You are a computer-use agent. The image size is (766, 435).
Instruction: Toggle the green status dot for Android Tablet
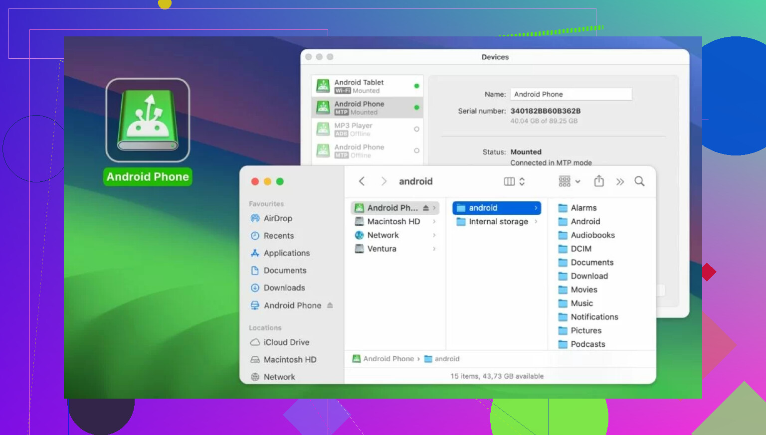coord(416,86)
